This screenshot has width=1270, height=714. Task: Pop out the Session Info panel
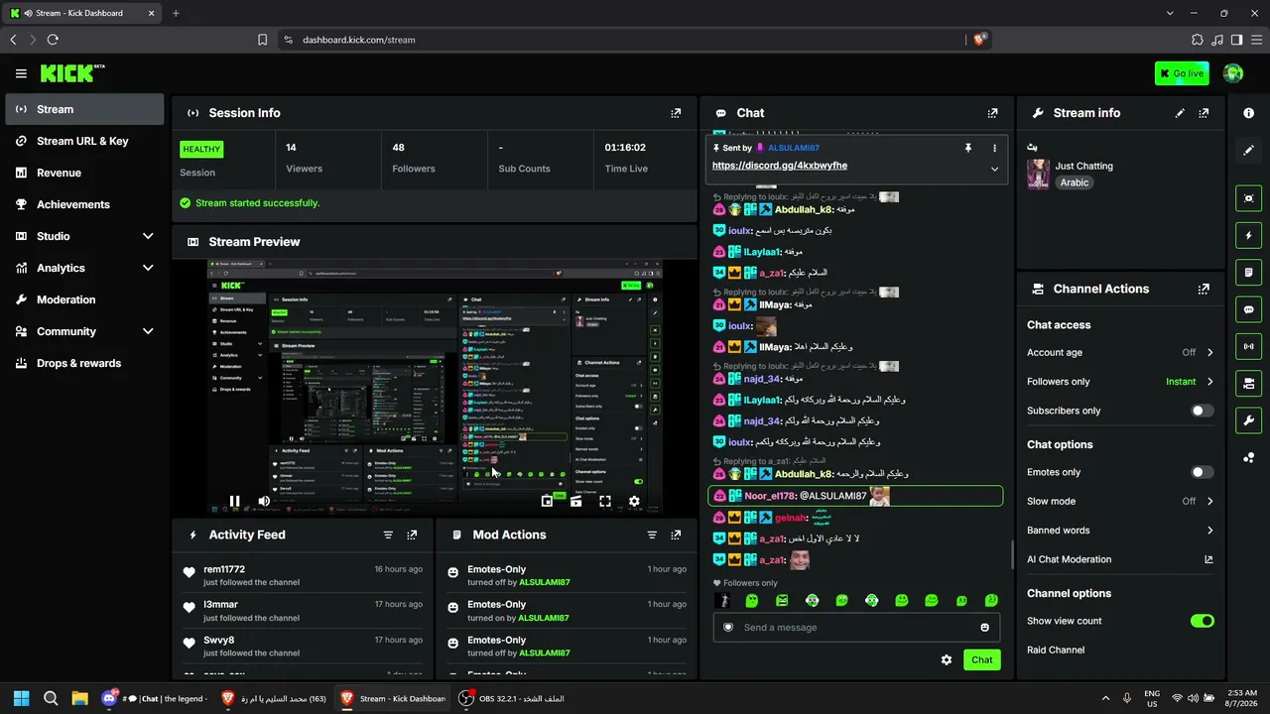tap(676, 113)
